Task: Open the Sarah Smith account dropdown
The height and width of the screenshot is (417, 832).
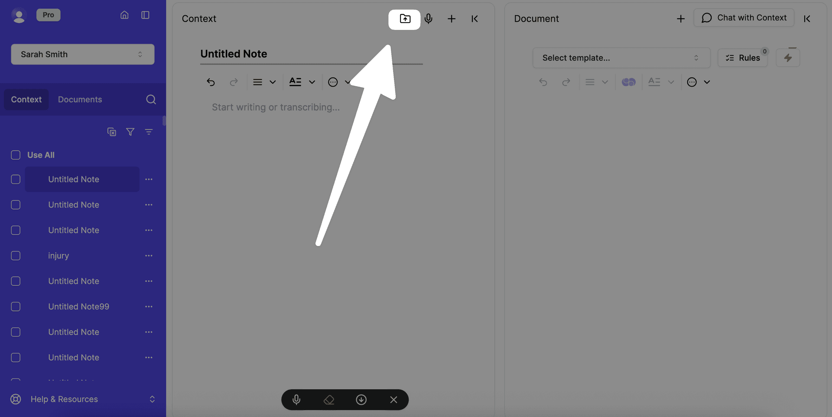Action: (x=82, y=54)
